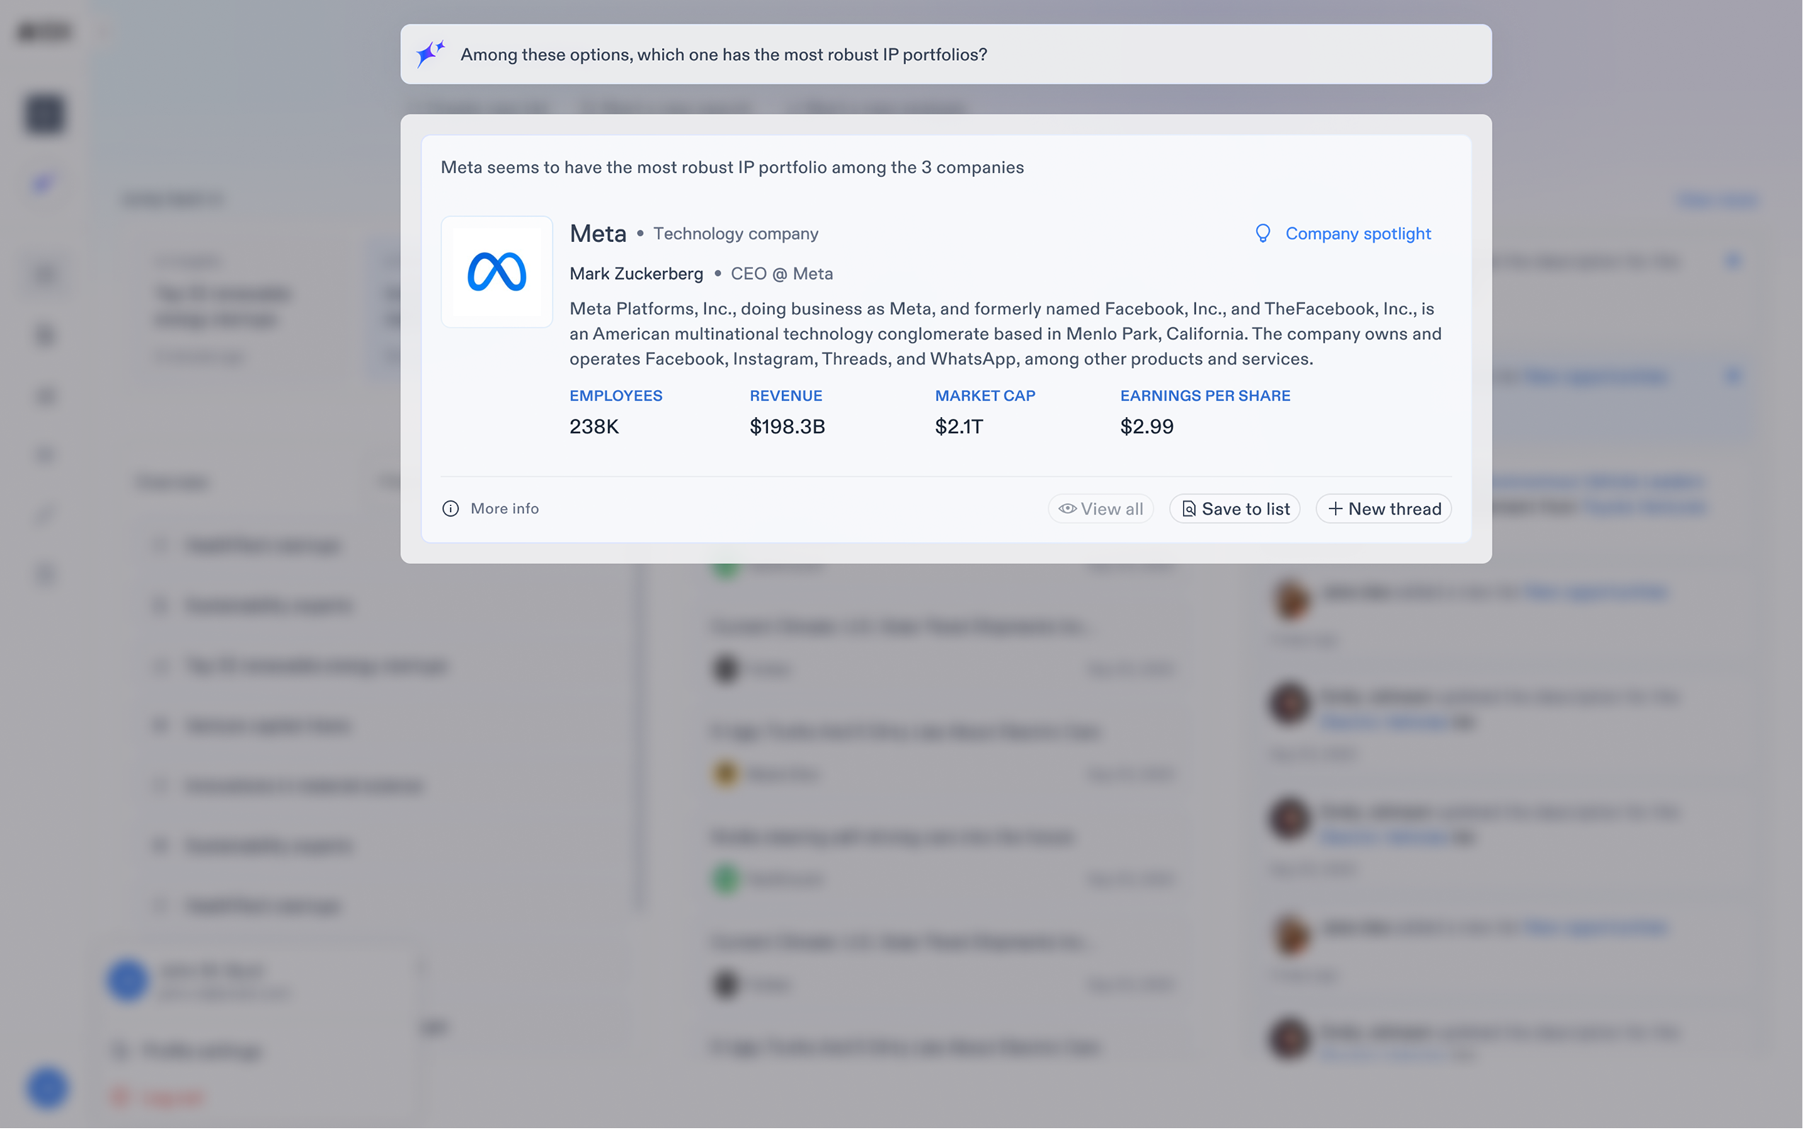Select the EARNINGS PER SHARE value $2.99

pos(1146,426)
